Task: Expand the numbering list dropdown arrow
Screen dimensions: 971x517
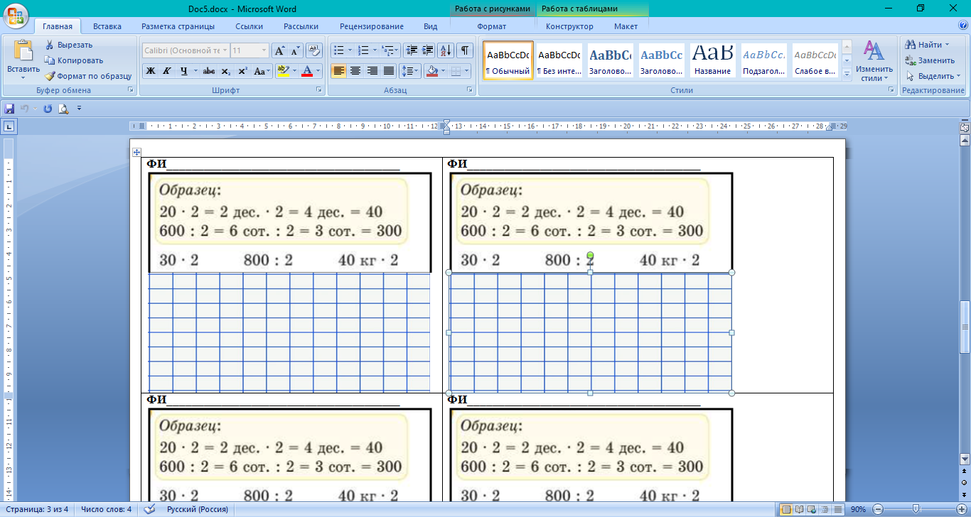Action: (x=375, y=50)
